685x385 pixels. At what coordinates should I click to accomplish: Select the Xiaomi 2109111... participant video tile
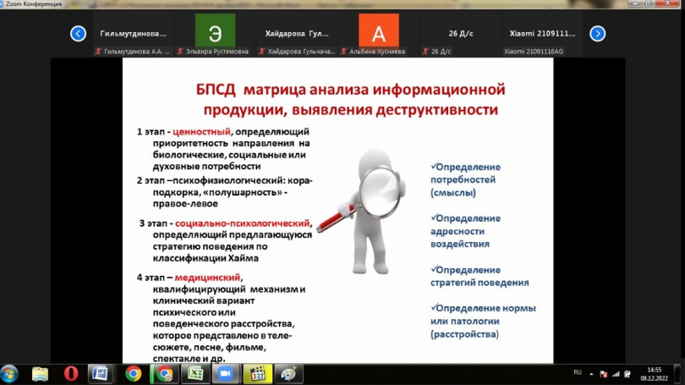(542, 35)
